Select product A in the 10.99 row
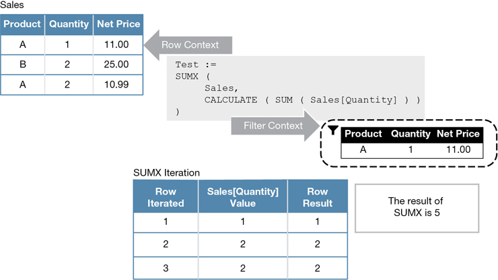This screenshot has width=498, height=280. 23,85
